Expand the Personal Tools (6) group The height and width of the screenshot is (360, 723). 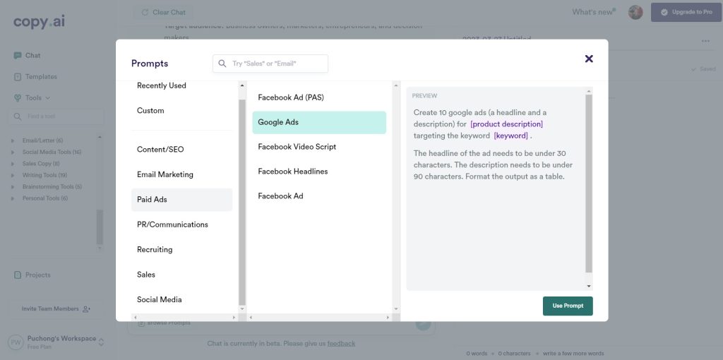(40, 198)
